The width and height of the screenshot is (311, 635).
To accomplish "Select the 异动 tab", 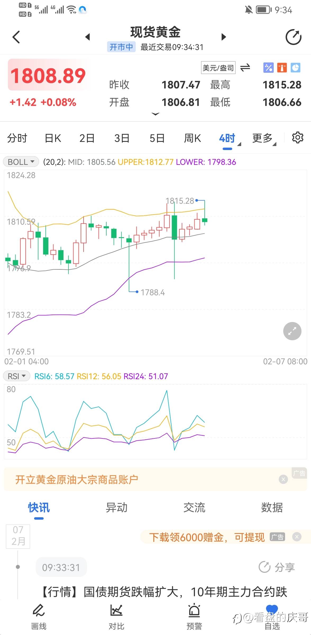I will coord(116,507).
